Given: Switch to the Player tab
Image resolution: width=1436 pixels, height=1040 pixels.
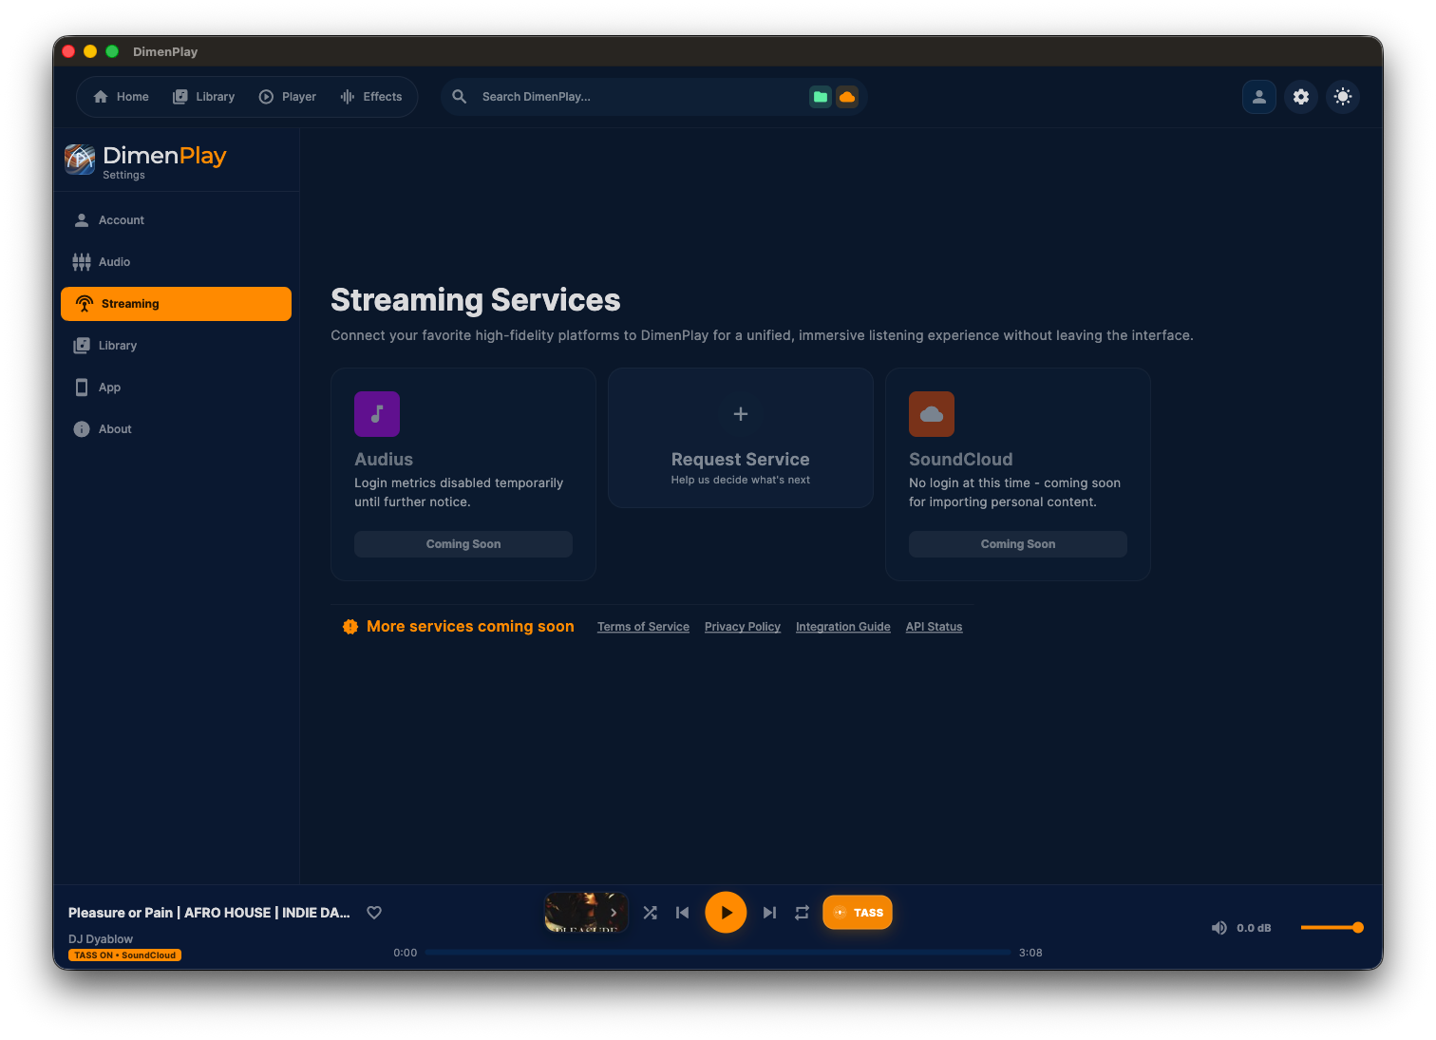Looking at the screenshot, I should click(x=288, y=97).
